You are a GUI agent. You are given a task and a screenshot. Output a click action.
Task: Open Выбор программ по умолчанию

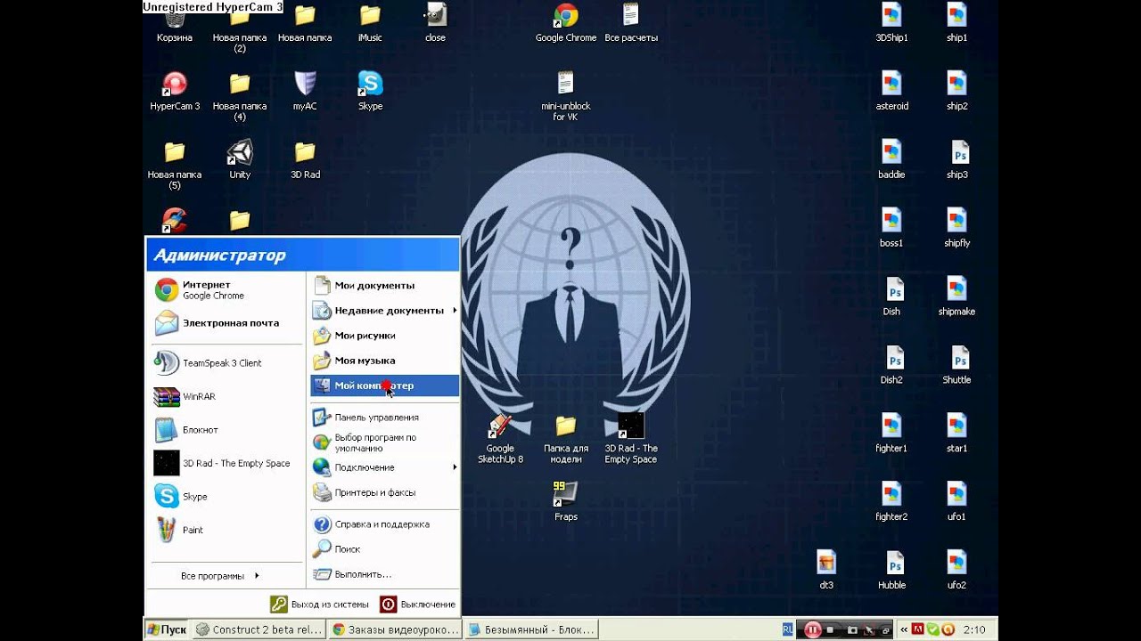click(x=384, y=442)
